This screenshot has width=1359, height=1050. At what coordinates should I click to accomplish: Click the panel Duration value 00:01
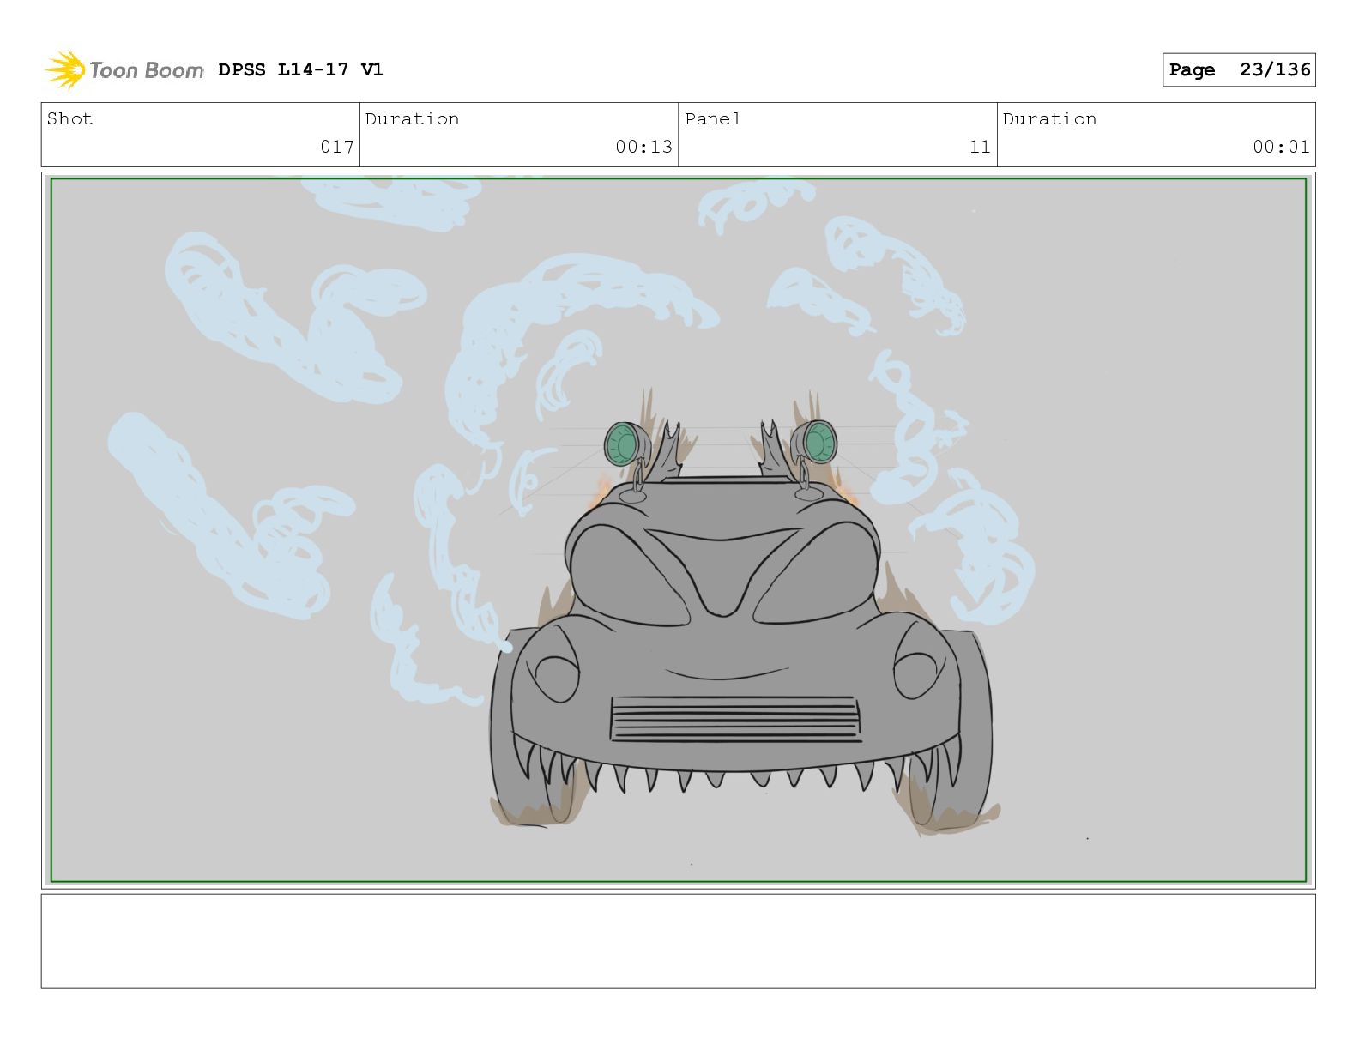(1281, 147)
